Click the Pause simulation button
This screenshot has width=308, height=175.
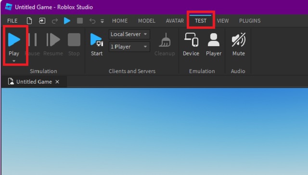click(33, 44)
